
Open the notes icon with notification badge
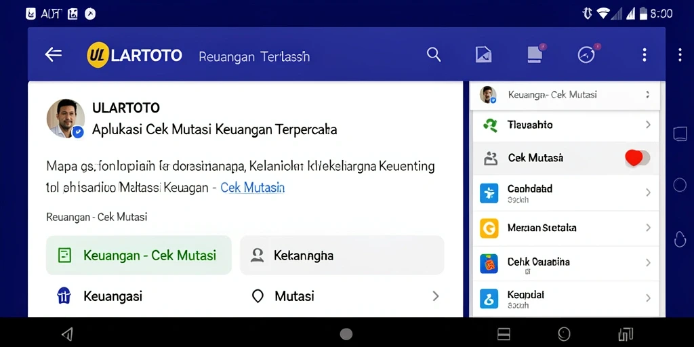pos(536,54)
